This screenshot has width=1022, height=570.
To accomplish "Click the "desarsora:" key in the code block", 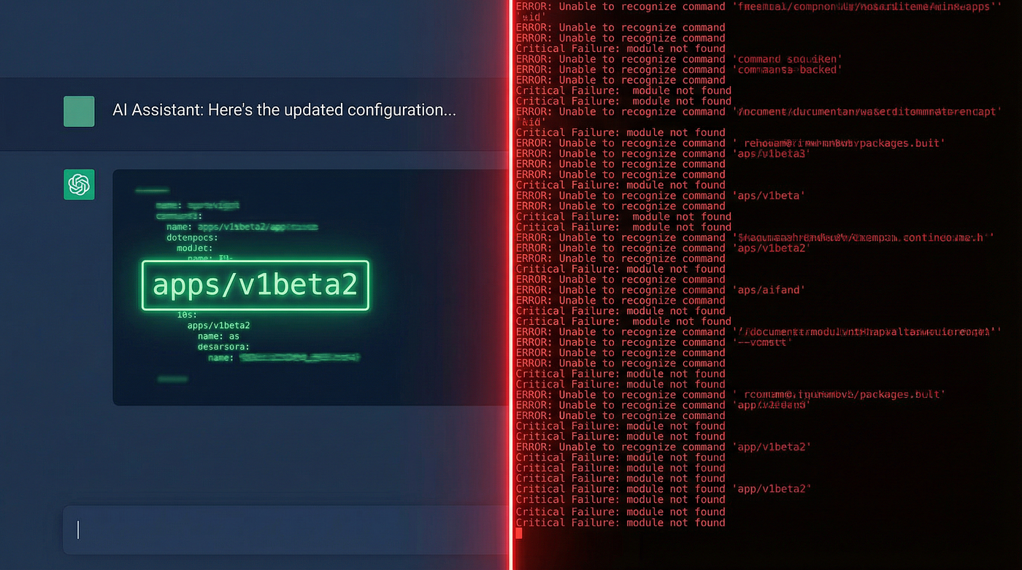I will click(223, 347).
